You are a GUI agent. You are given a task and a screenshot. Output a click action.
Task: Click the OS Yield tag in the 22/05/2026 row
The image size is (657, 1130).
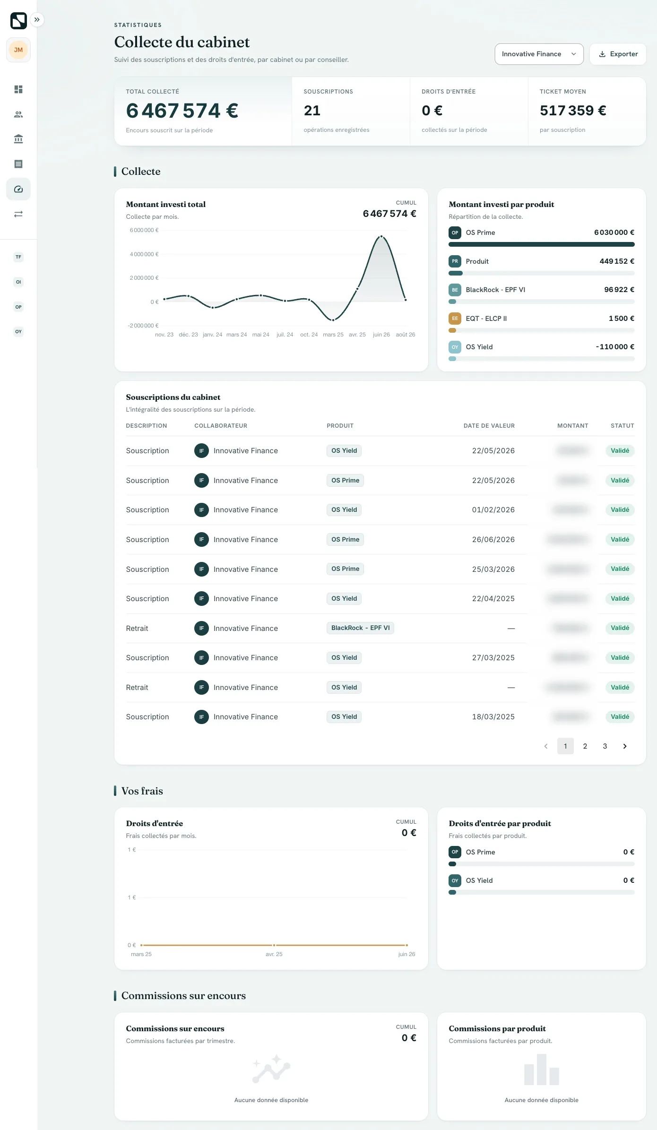click(x=344, y=451)
